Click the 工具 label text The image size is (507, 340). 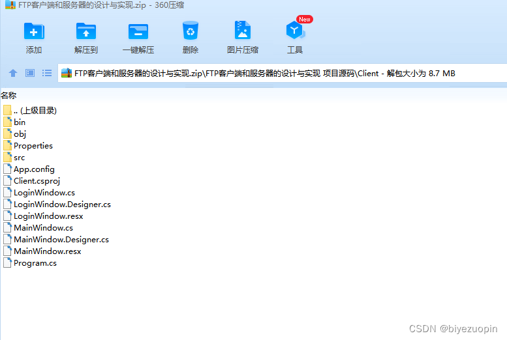pyautogui.click(x=295, y=50)
